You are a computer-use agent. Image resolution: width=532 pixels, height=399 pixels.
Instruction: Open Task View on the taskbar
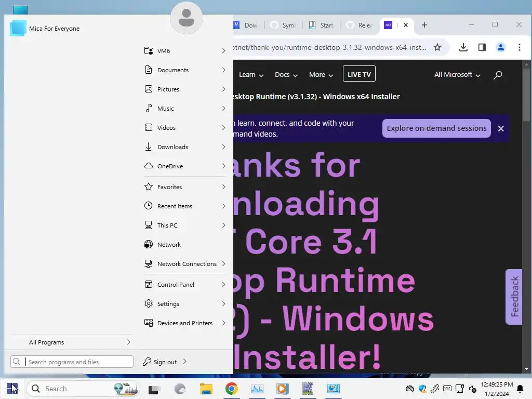coord(154,389)
